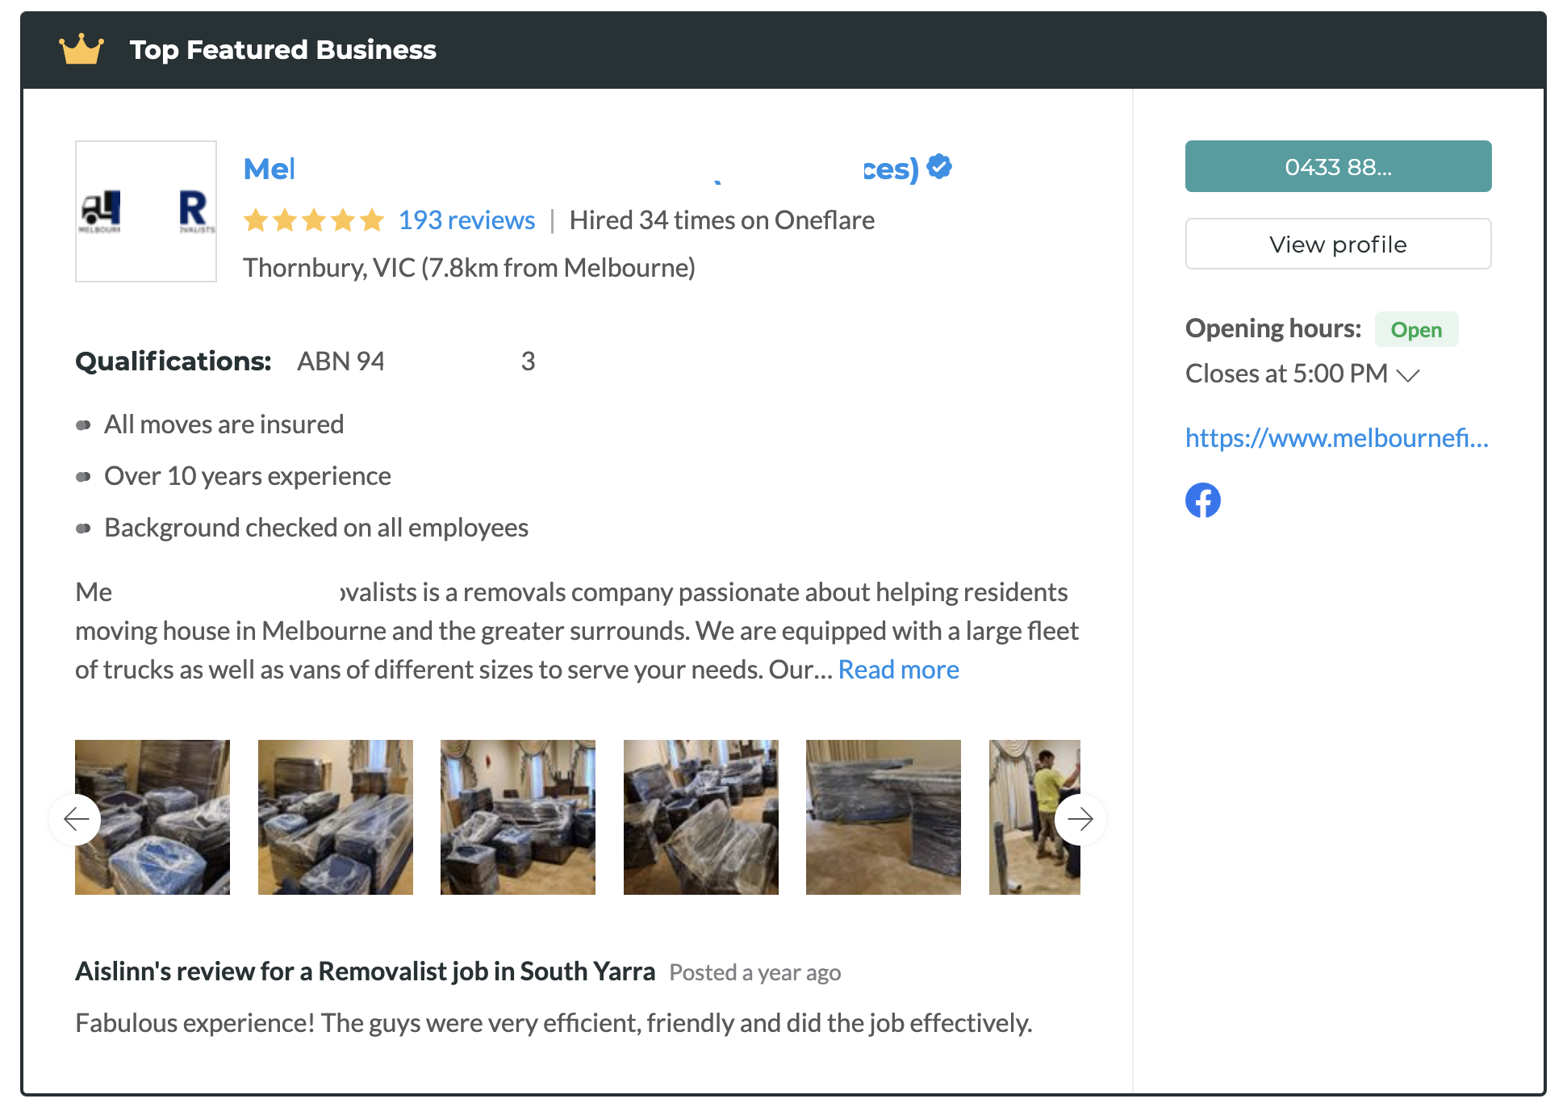Open the fourth gallery photo
Screen dimensions: 1567x1107
[701, 817]
